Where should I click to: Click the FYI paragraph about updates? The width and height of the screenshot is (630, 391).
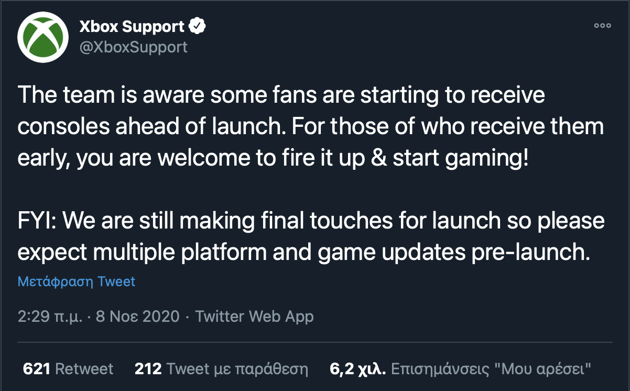coord(311,236)
